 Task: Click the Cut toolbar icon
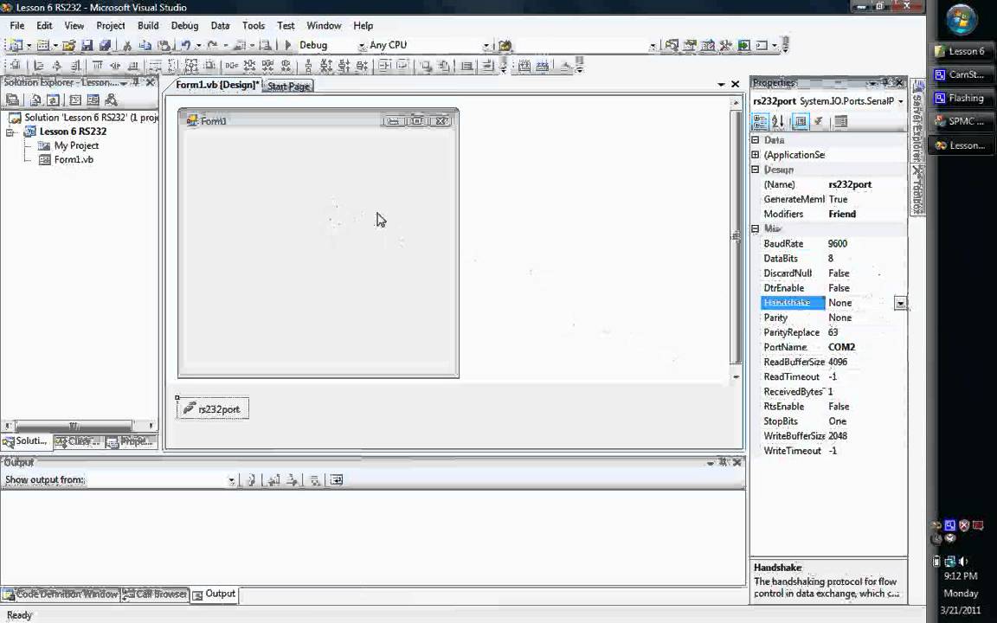[127, 45]
